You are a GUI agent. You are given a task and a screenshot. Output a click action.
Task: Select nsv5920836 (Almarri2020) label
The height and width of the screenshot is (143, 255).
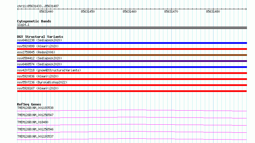[x=38, y=76]
